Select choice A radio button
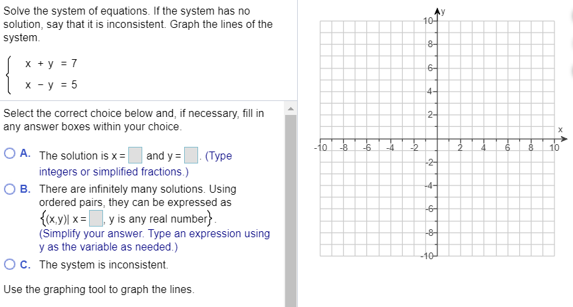 click(10, 153)
